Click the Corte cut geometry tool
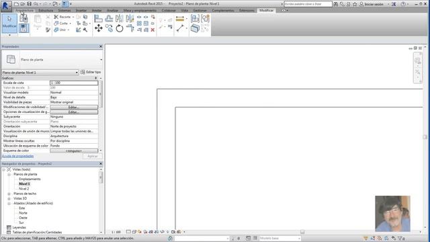The image size is (430, 242). point(61,24)
